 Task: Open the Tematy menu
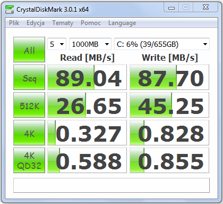(63, 23)
